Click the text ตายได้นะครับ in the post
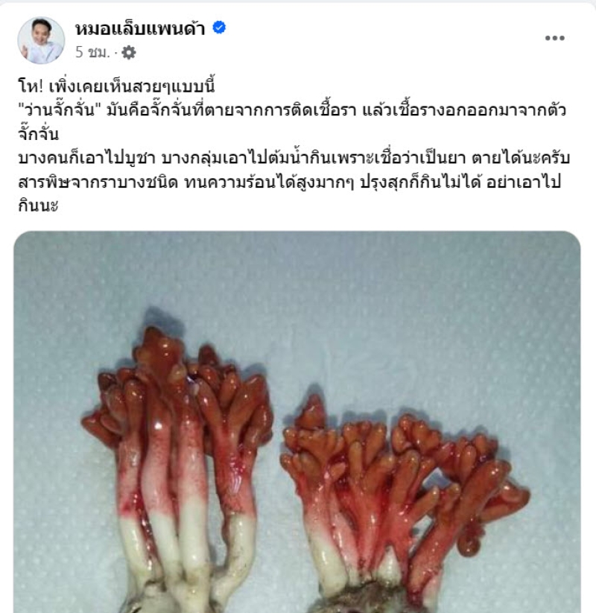Screen dimensions: 596x613 (x=521, y=158)
